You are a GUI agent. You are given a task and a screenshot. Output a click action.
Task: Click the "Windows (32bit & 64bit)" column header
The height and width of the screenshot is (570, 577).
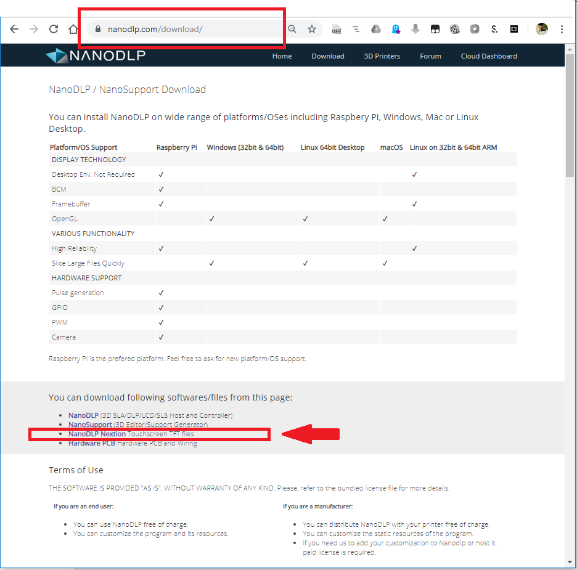click(x=245, y=147)
